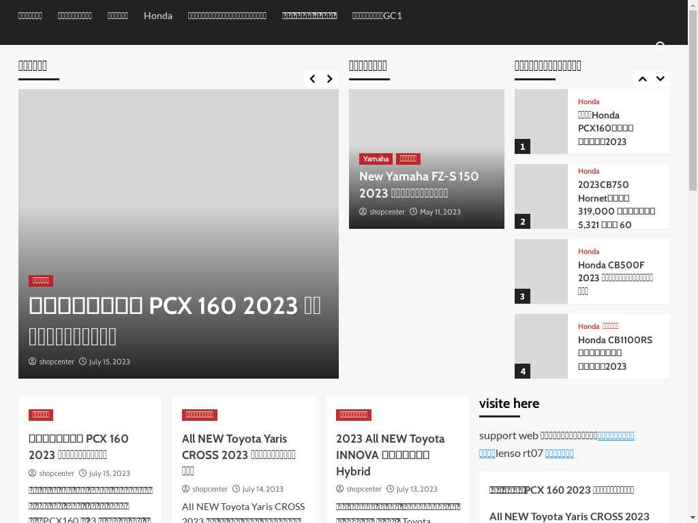This screenshot has height=523, width=698.
Task: Open the Honda CB500F 2023 post title
Action: pyautogui.click(x=616, y=278)
